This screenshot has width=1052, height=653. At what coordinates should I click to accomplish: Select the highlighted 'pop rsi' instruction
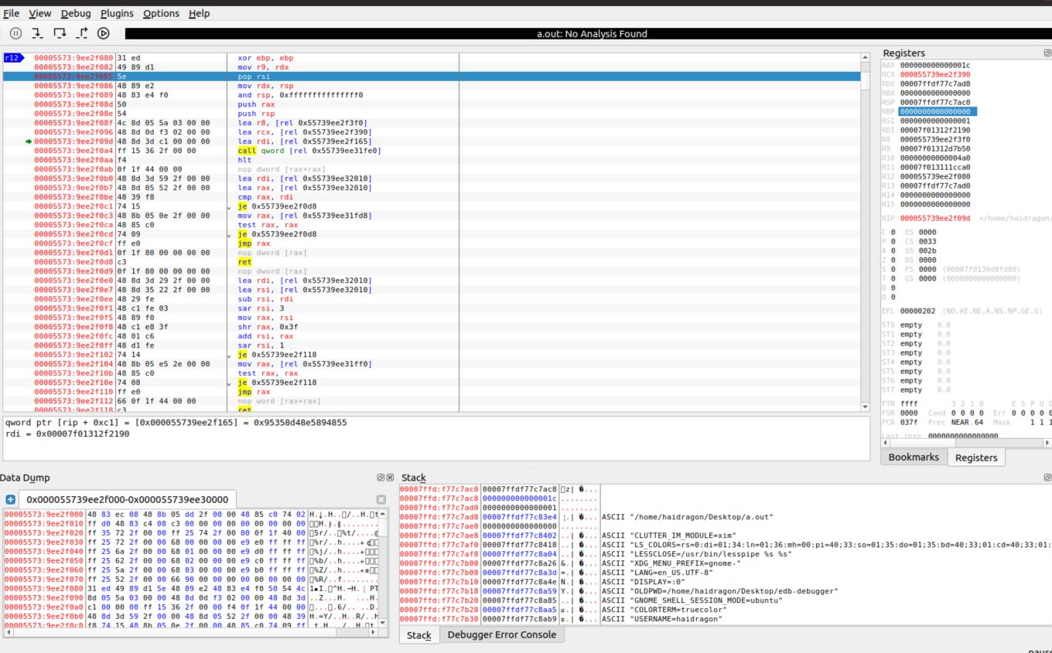click(x=432, y=77)
